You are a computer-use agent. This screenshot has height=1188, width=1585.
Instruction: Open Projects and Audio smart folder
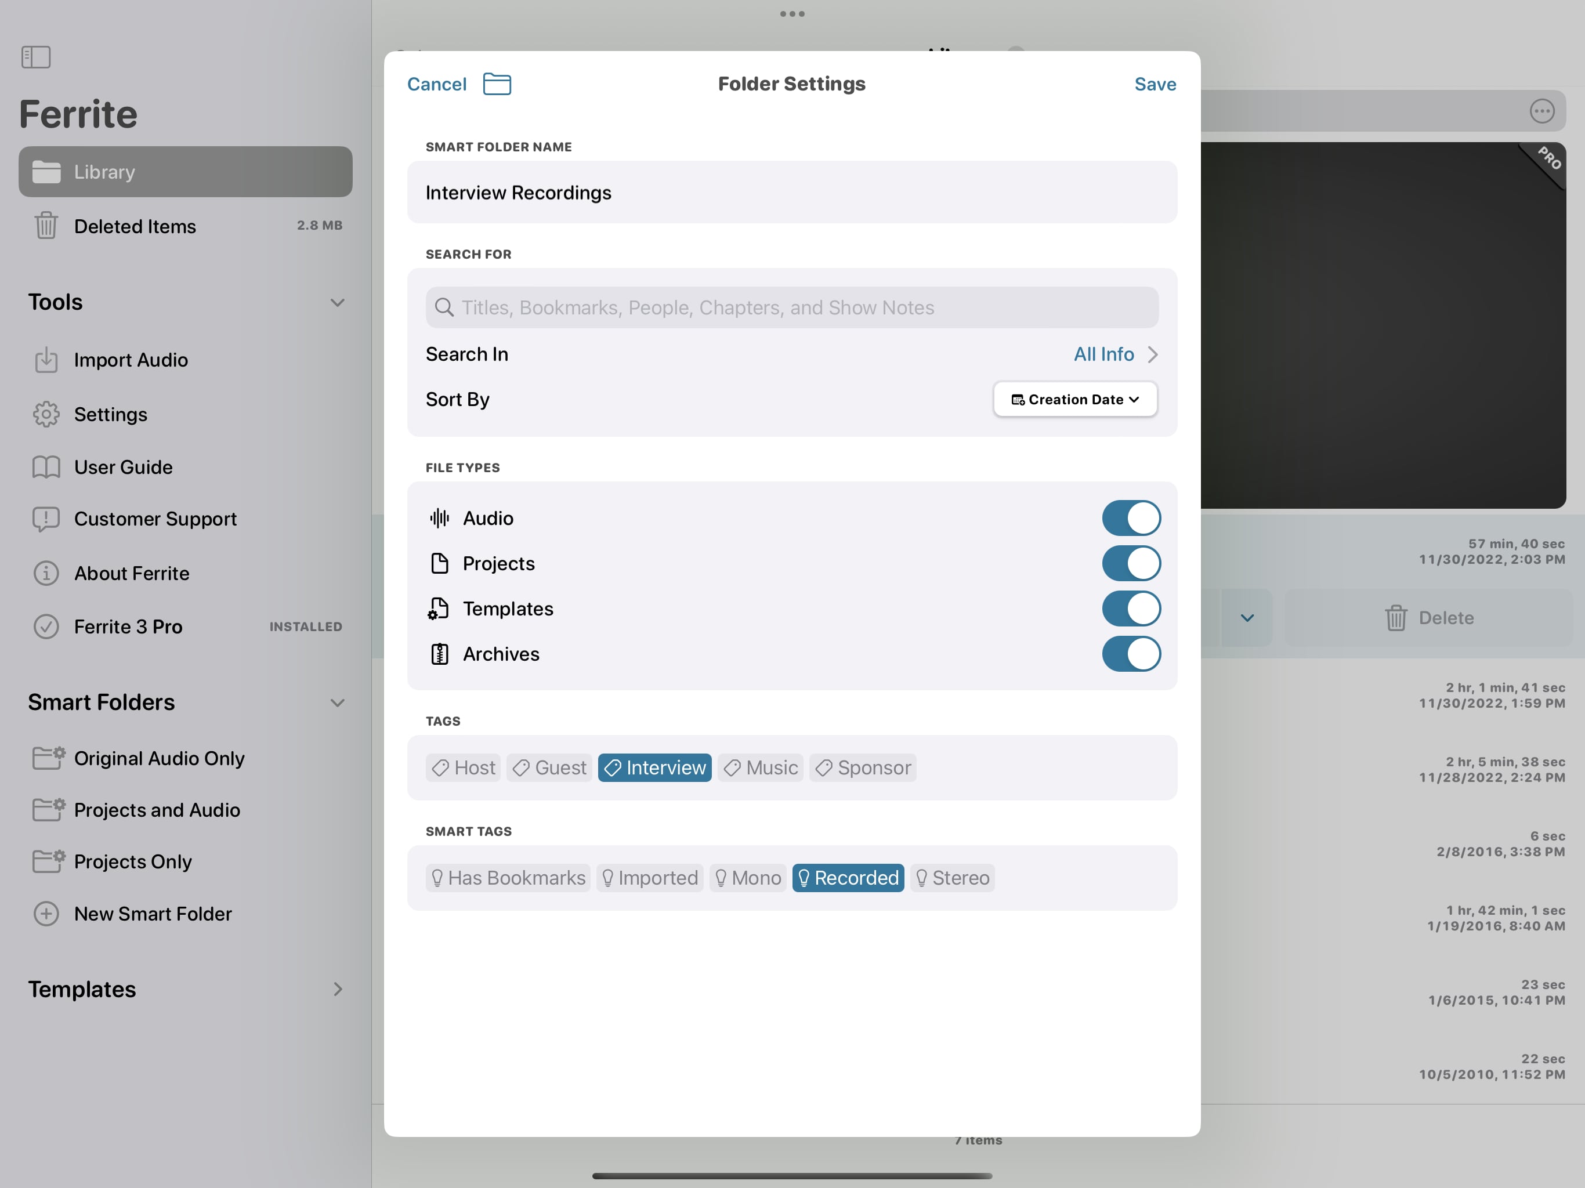pyautogui.click(x=157, y=810)
